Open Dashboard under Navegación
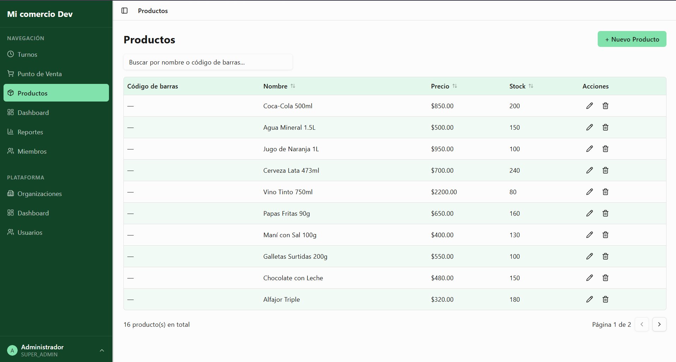The image size is (676, 362). pos(56,112)
